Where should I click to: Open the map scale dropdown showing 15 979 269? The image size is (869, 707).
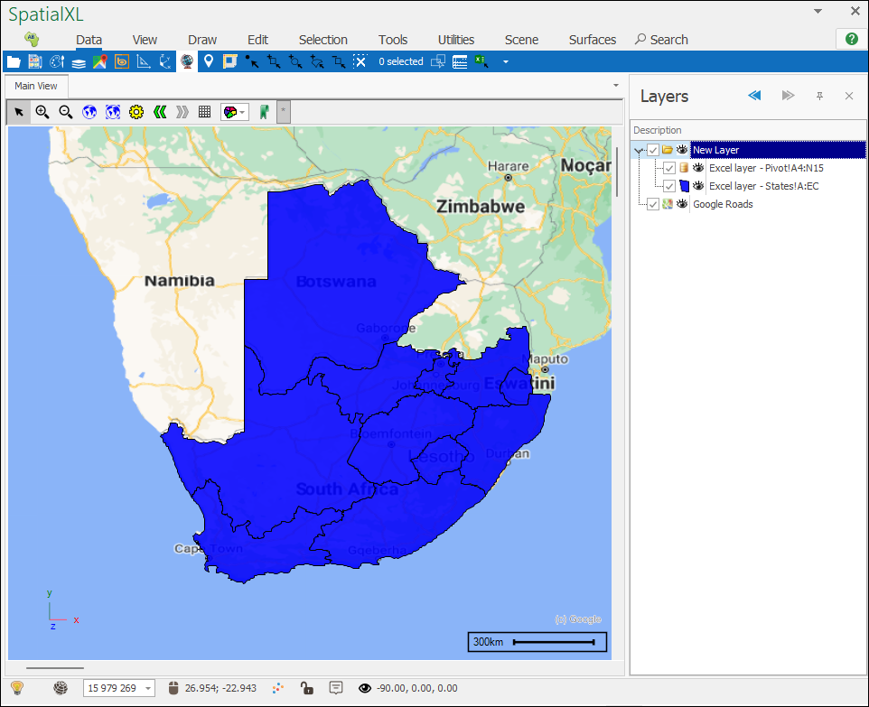tap(148, 689)
